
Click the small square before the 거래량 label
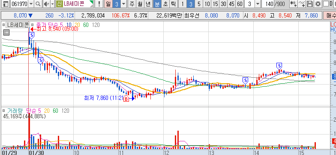3,111
